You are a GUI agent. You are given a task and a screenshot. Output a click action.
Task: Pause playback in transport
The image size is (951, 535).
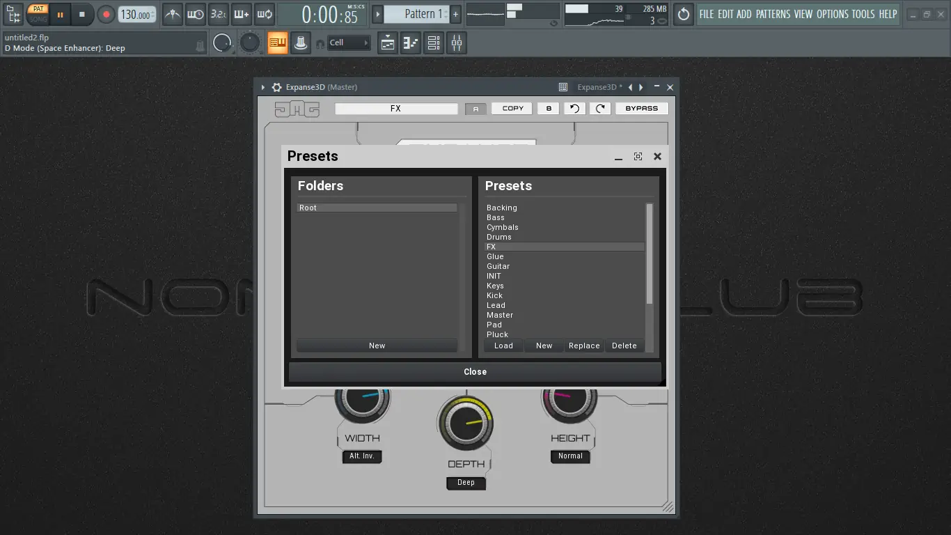pyautogui.click(x=60, y=14)
